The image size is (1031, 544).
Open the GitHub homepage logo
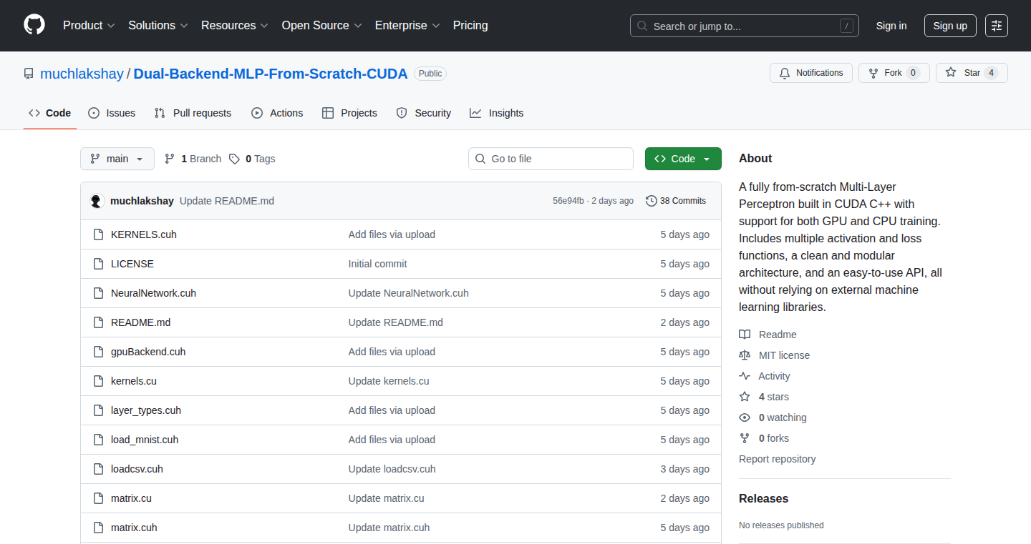[34, 25]
